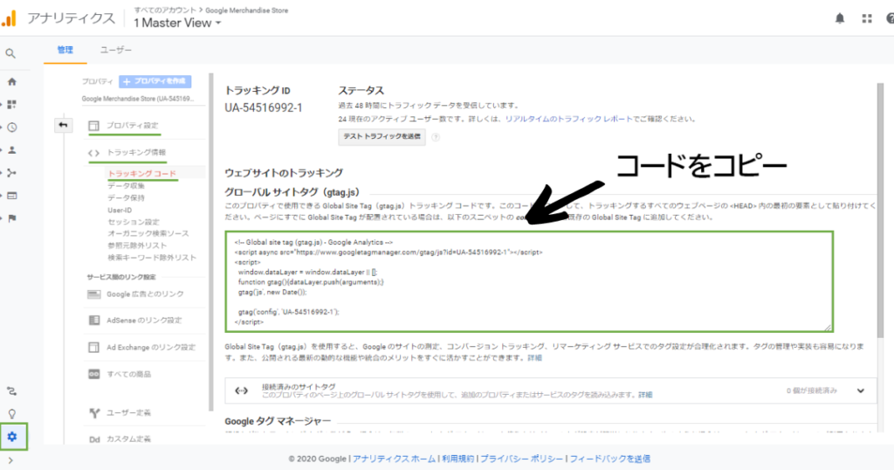
Task: Open the Customization dashboards icon
Action: [x=11, y=104]
